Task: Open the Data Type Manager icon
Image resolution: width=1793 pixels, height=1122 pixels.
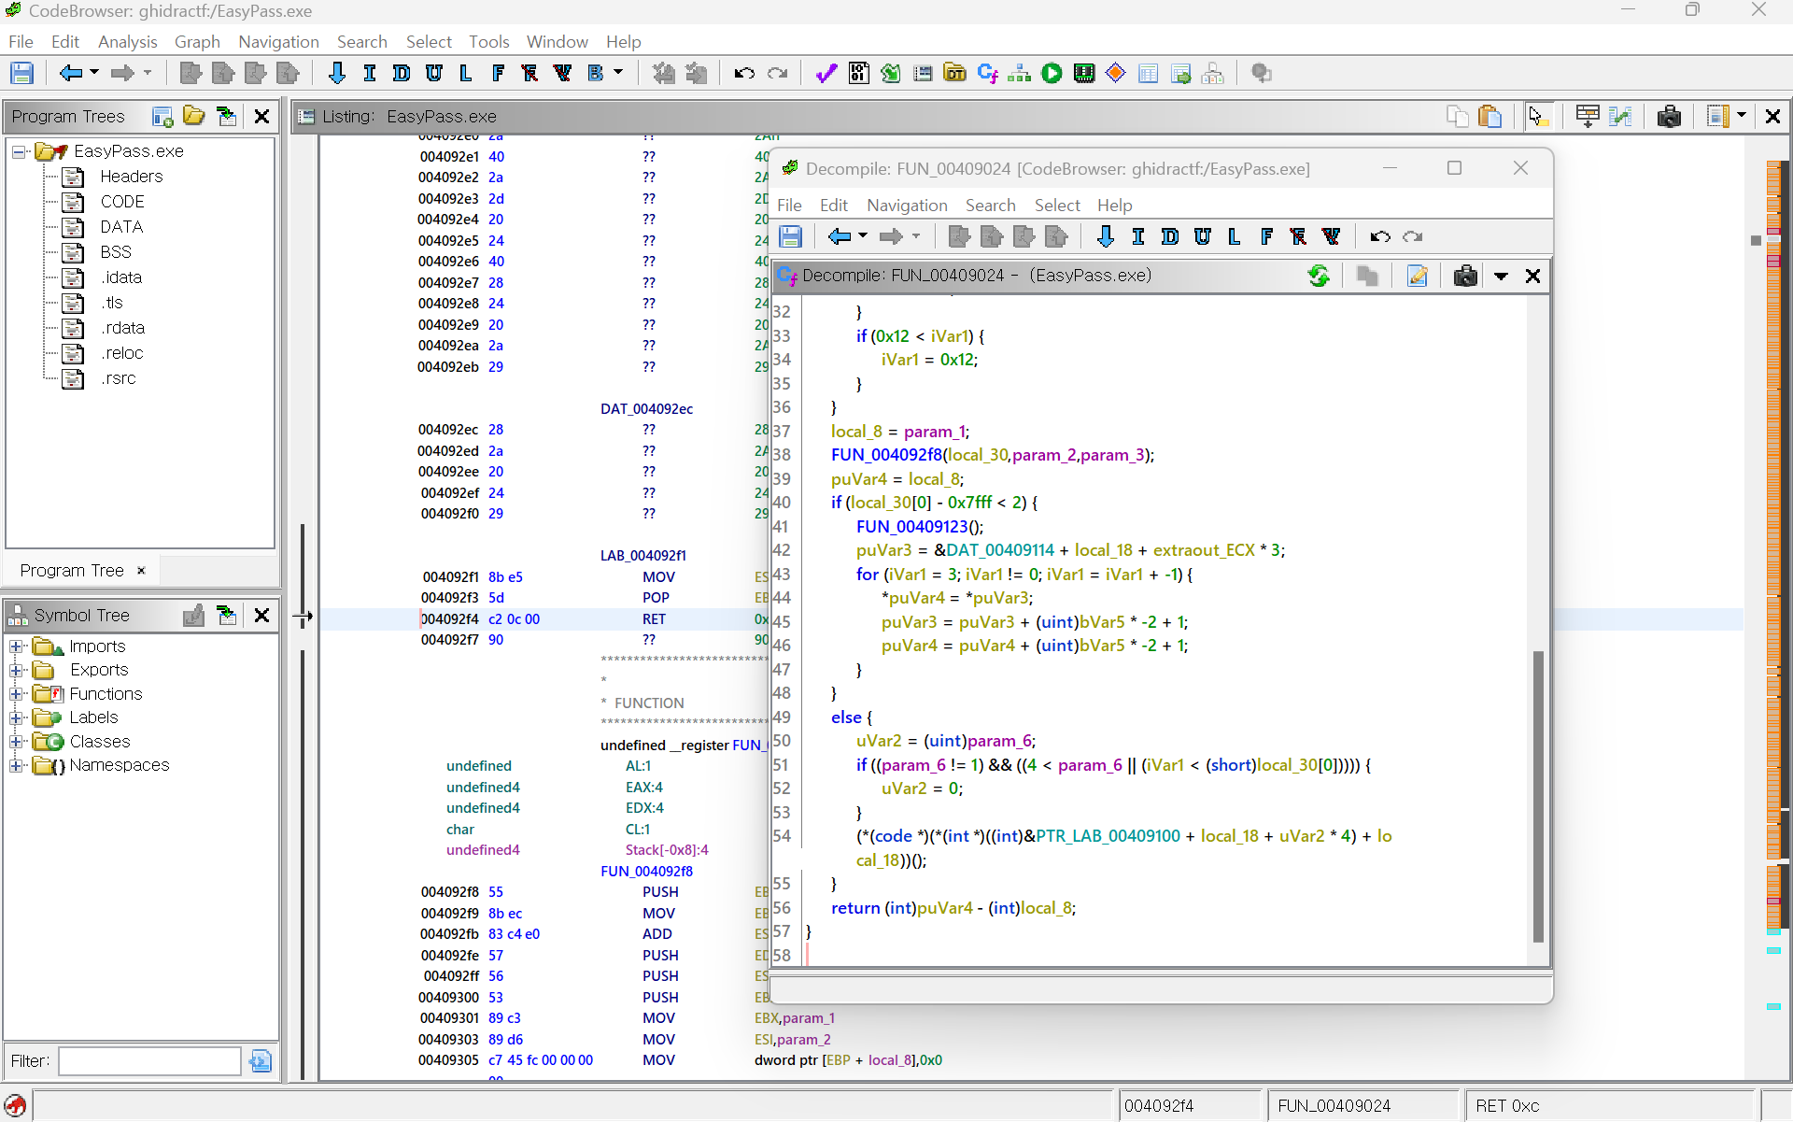Action: click(x=954, y=73)
